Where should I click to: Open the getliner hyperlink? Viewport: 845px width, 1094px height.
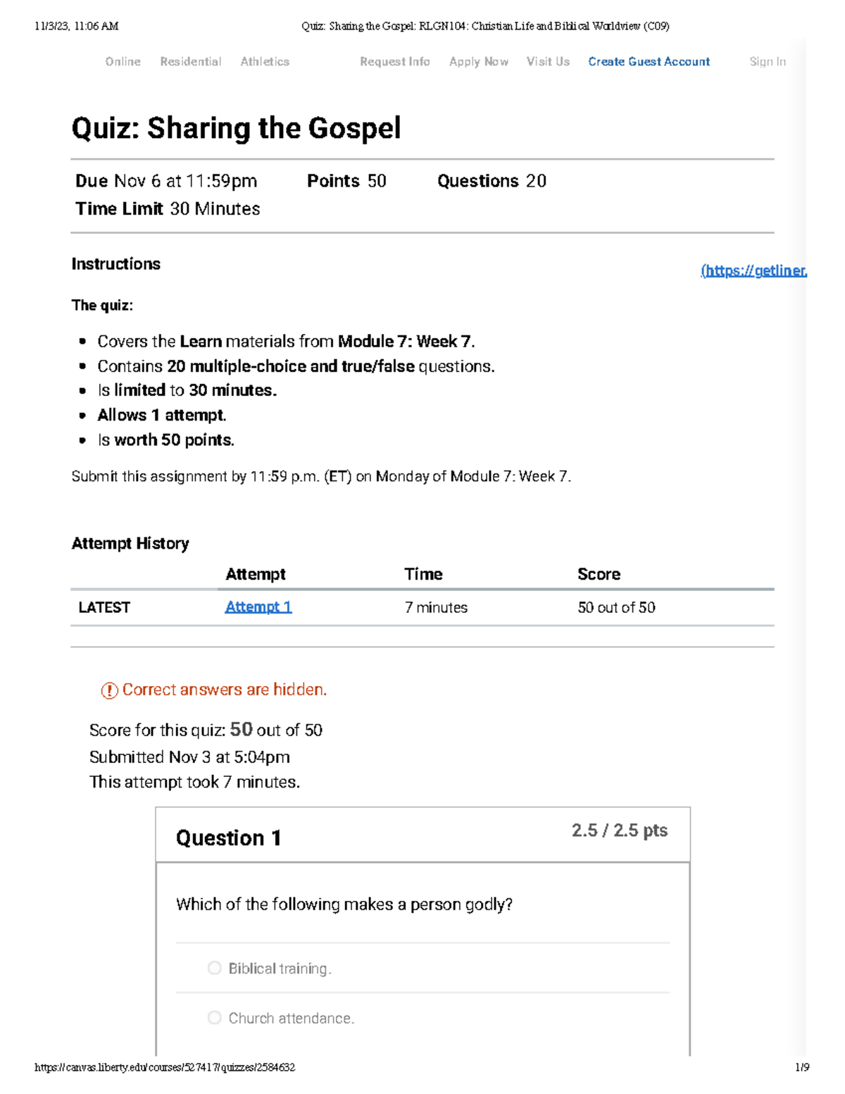pos(754,271)
